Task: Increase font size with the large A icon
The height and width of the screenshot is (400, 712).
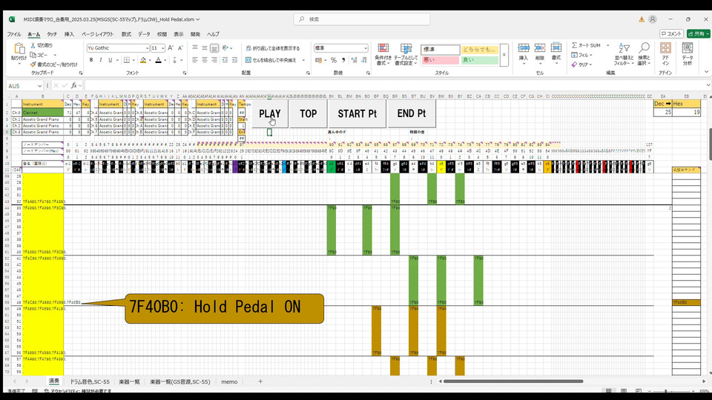Action: coord(171,48)
